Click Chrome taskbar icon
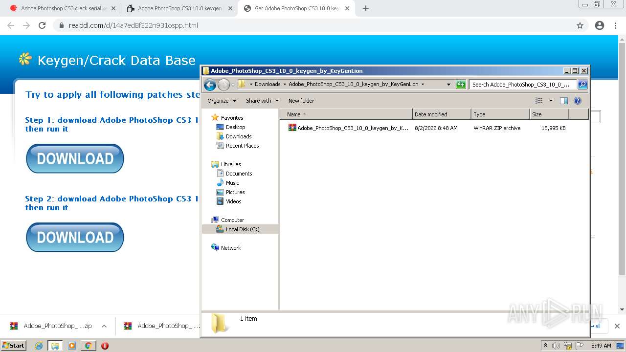The height and width of the screenshot is (352, 626). coord(88,346)
